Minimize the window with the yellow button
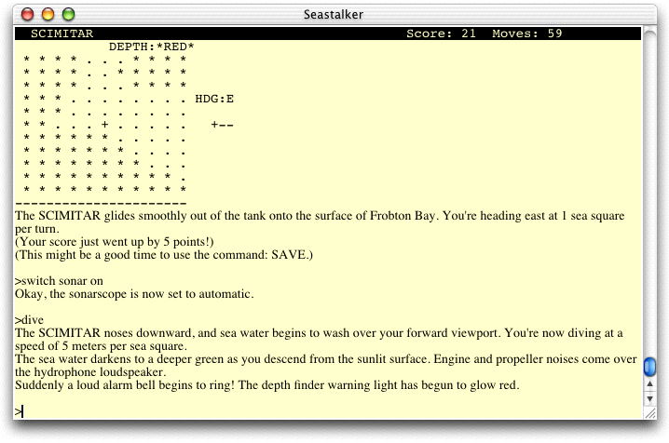The image size is (669, 443). tap(48, 15)
